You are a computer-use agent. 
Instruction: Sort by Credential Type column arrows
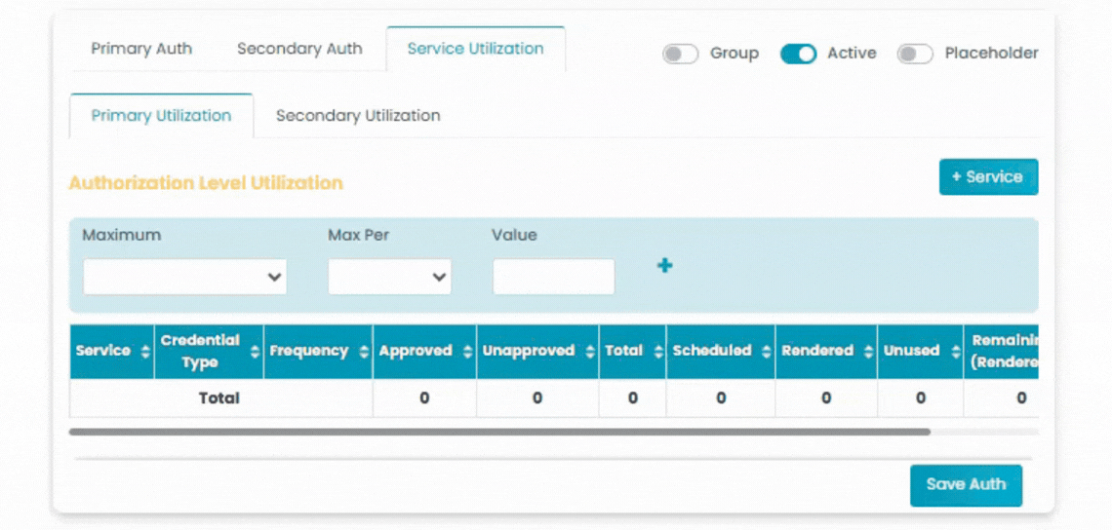pyautogui.click(x=255, y=352)
